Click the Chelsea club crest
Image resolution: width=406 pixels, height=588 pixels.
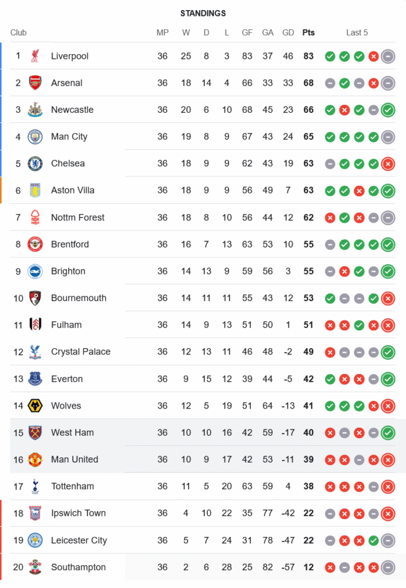[x=35, y=163]
